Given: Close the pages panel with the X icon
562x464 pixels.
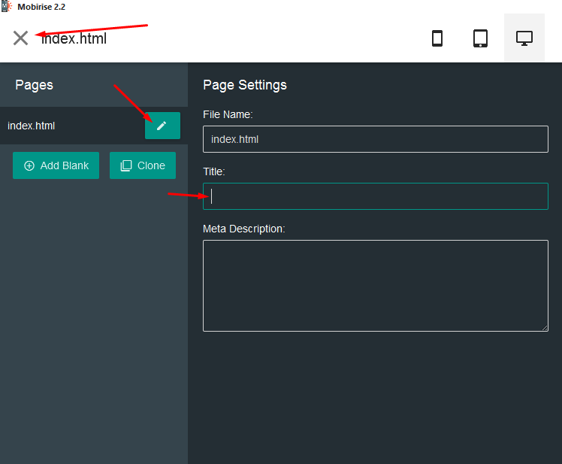Looking at the screenshot, I should point(20,38).
